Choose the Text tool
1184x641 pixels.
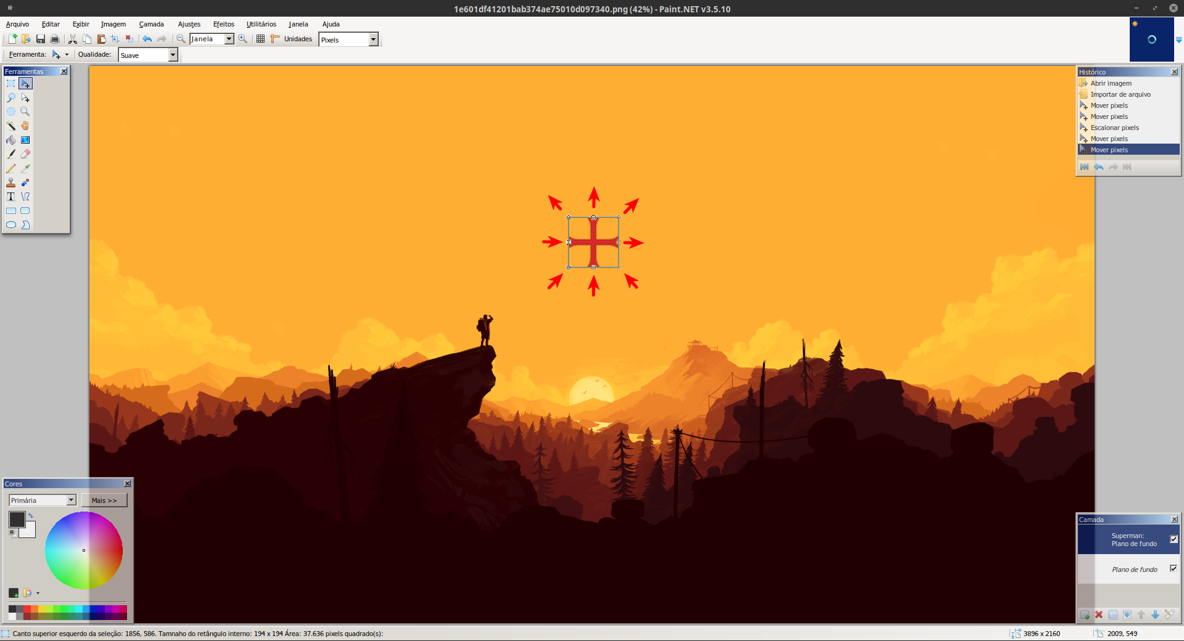click(11, 197)
